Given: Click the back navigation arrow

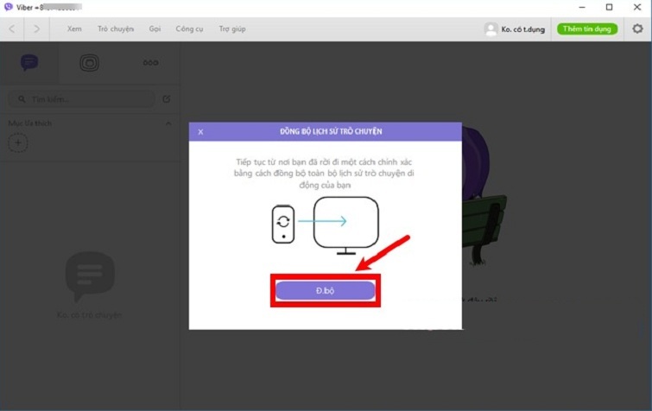Looking at the screenshot, I should 12,28.
